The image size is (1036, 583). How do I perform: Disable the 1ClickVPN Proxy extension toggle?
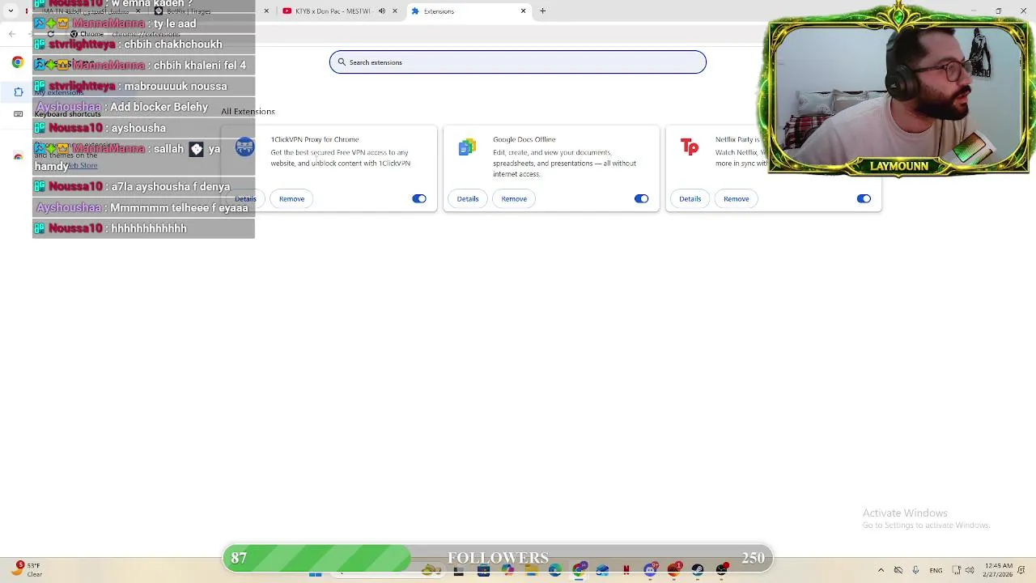[418, 198]
